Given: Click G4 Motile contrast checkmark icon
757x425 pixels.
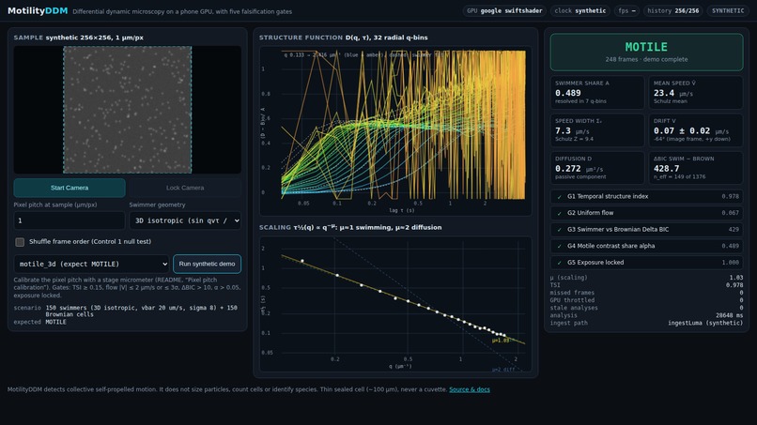Looking at the screenshot, I should tap(560, 246).
